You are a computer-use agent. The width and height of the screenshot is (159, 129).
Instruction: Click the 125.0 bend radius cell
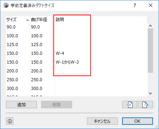(x=37, y=45)
